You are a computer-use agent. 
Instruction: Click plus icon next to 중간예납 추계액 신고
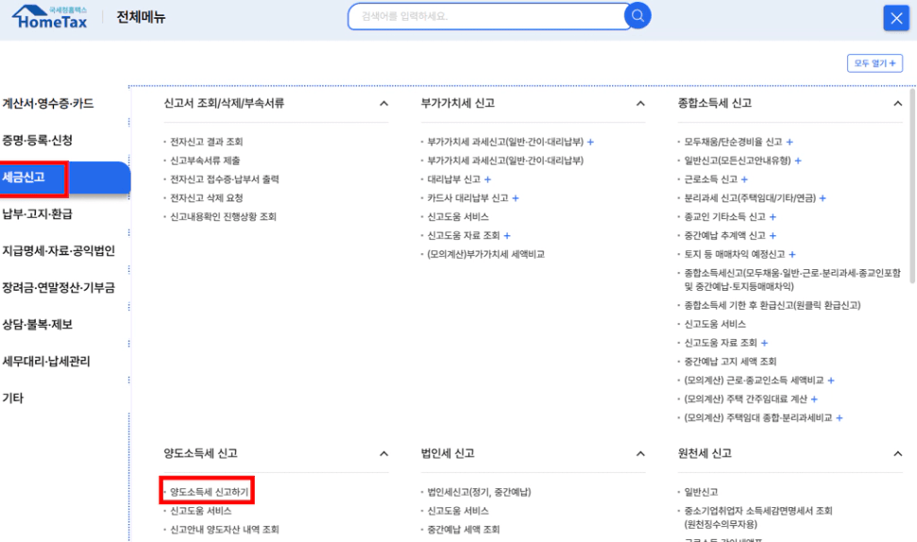click(773, 236)
